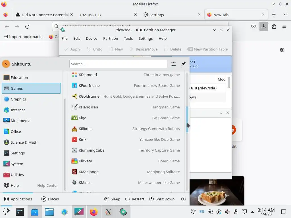Save to Pocket icon in Firefox
This screenshot has width=291, height=218.
[253, 26]
